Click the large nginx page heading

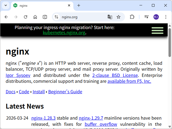tap(17, 51)
